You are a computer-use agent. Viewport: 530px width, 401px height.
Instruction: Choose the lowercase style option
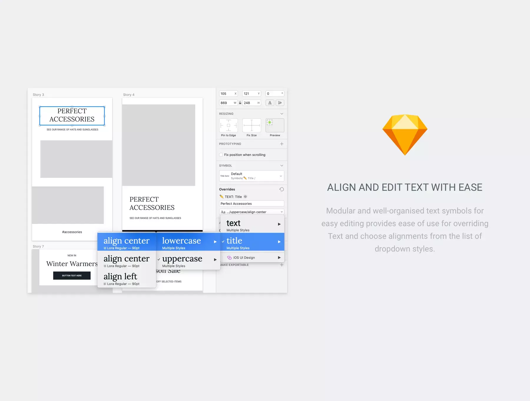pos(188,242)
